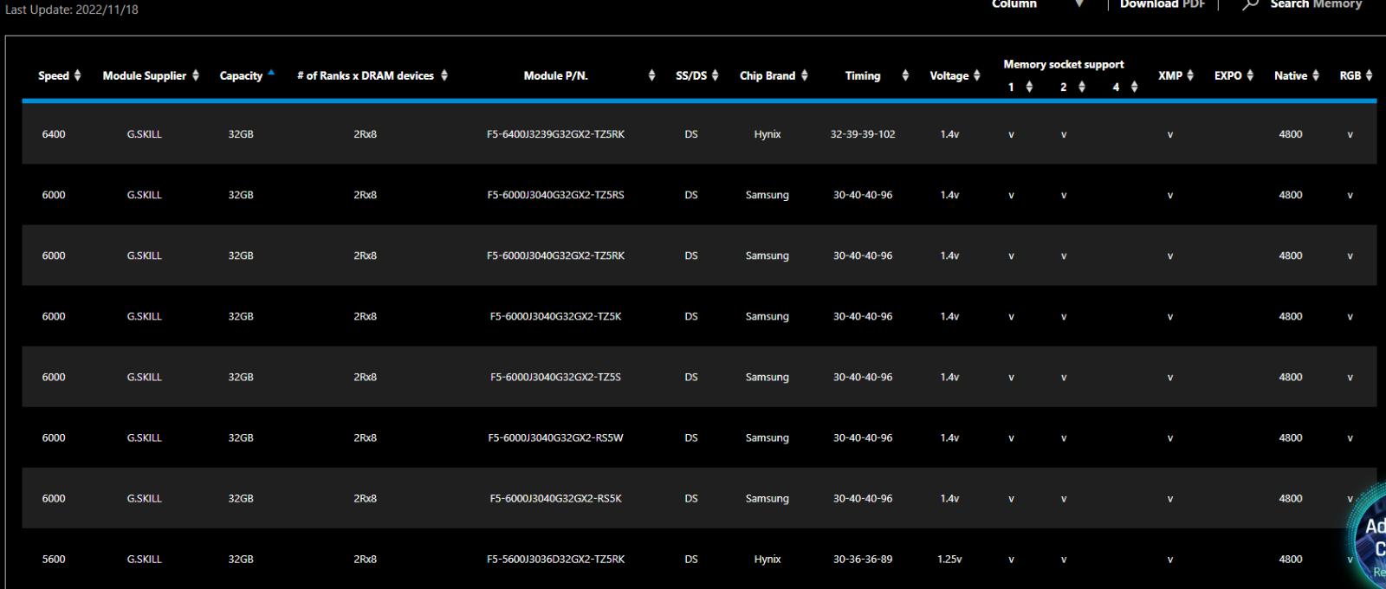This screenshot has height=589, width=1386.
Task: Click the Last Update 2022/11/18 text
Action: pos(72,10)
